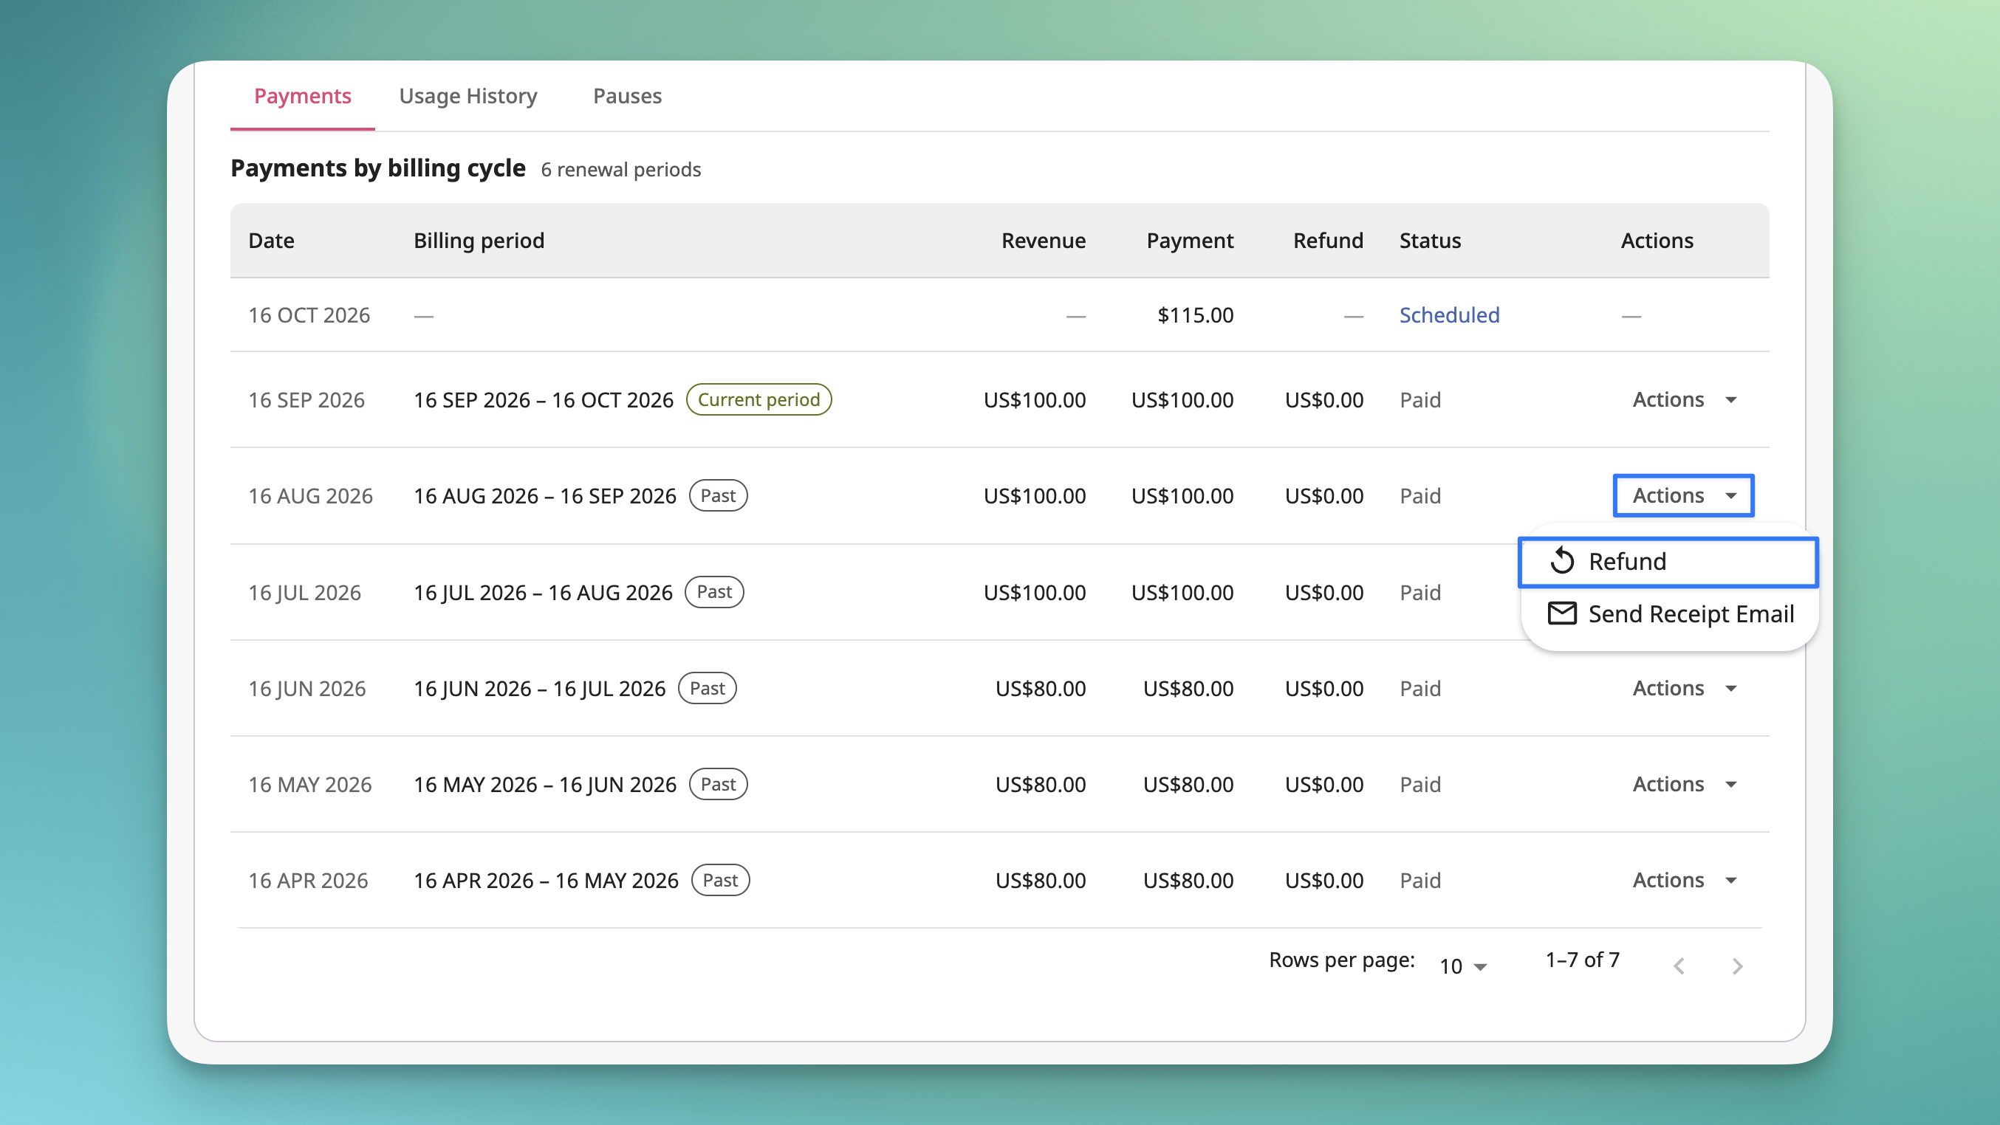Click billing period 16 JUL 2026 – 16 AUG 2026
This screenshot has height=1125, width=2000.
coord(543,593)
